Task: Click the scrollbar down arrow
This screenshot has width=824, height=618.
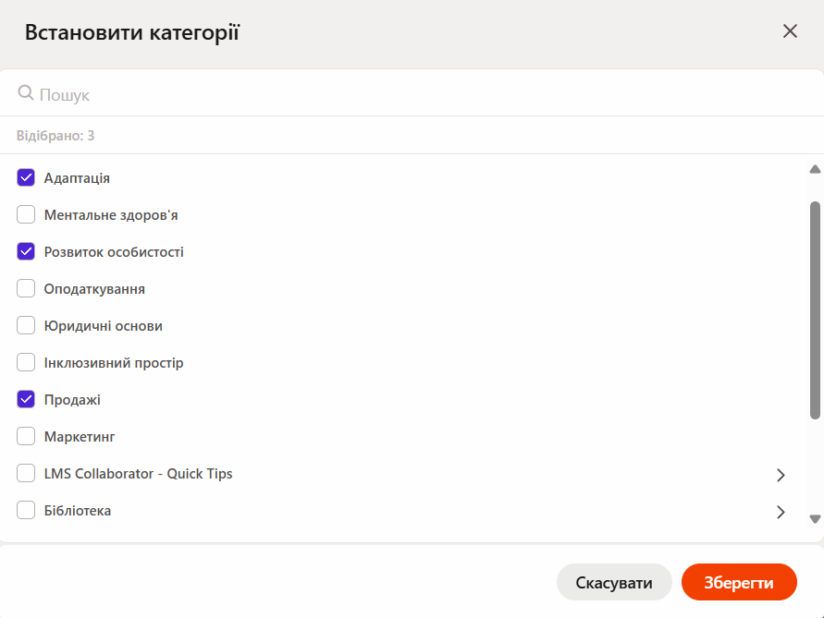Action: [815, 519]
